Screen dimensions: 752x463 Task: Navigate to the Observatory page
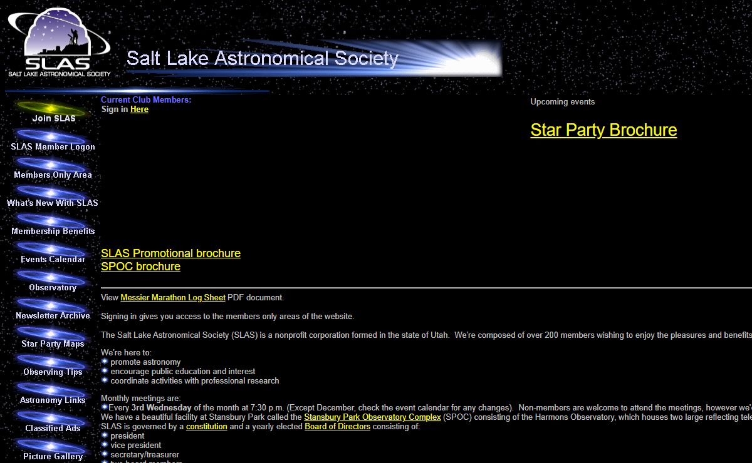point(53,281)
